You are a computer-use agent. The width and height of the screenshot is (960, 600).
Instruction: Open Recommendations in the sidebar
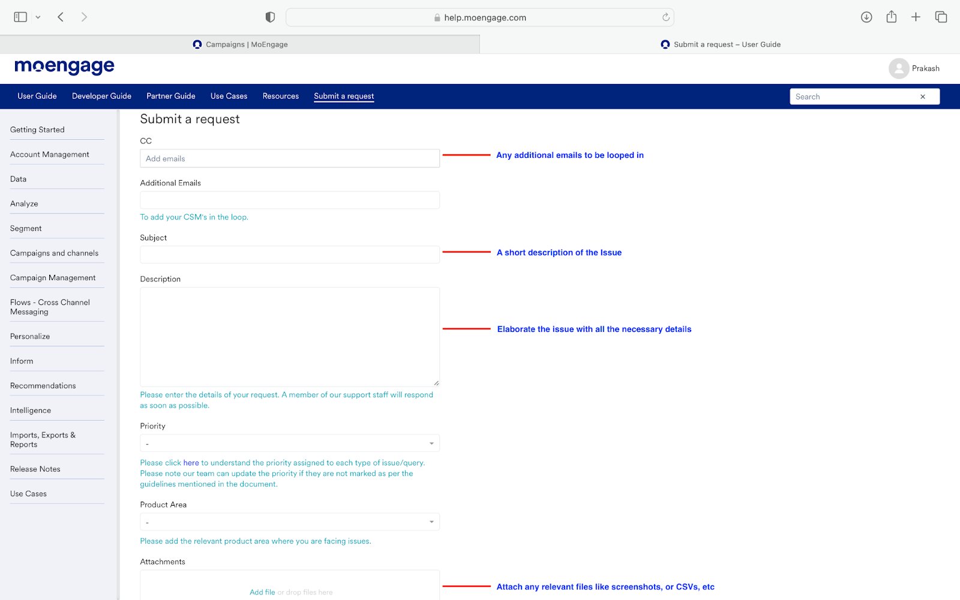click(43, 385)
